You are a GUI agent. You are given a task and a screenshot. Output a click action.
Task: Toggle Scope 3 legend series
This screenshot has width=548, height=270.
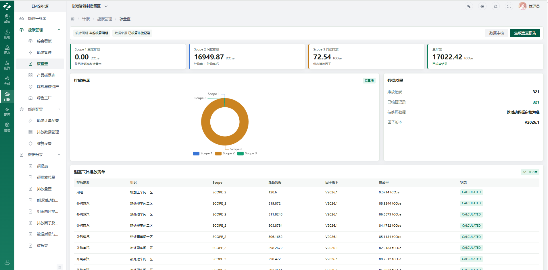click(x=247, y=154)
